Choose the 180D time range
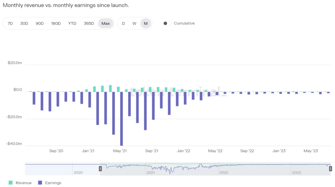 click(56, 23)
